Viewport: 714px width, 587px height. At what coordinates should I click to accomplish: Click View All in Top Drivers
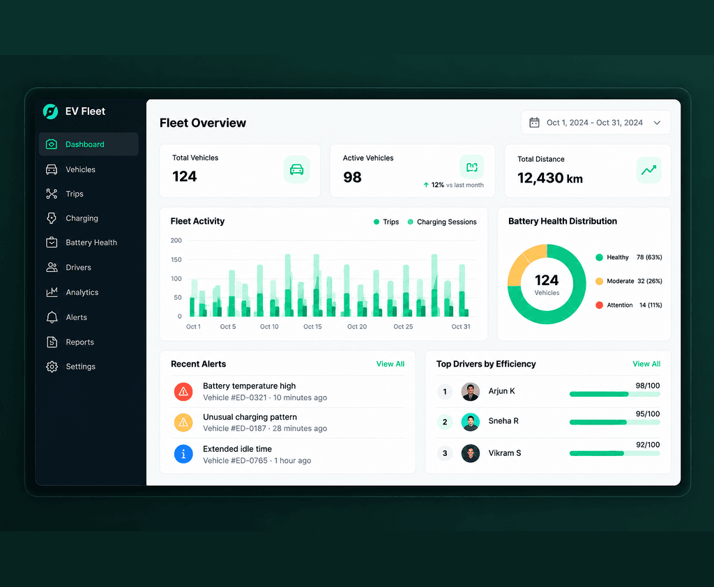pos(646,364)
